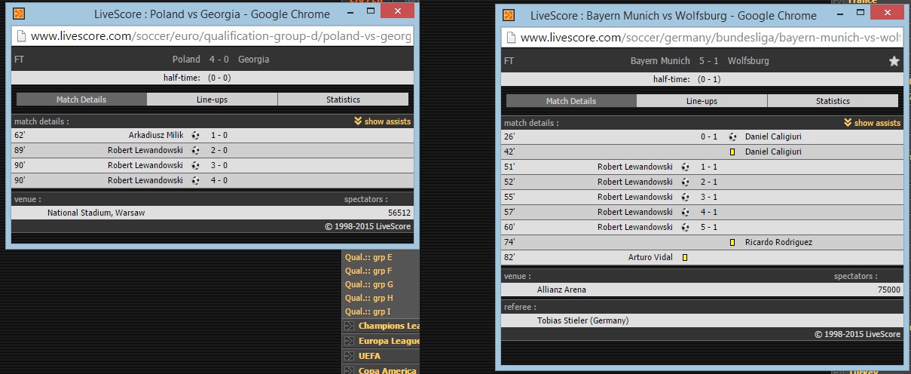
Task: Click Qual.:: grp F link
Action: click(x=368, y=271)
